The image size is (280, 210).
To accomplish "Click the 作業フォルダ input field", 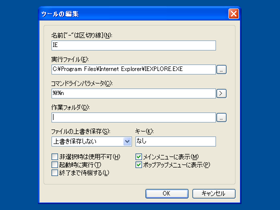I will pos(133,117).
